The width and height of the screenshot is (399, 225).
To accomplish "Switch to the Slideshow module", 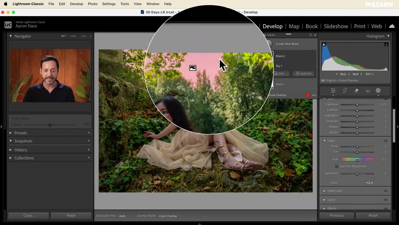I will 336,26.
